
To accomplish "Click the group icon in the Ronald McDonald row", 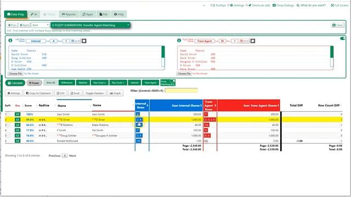I will click(x=18, y=141).
